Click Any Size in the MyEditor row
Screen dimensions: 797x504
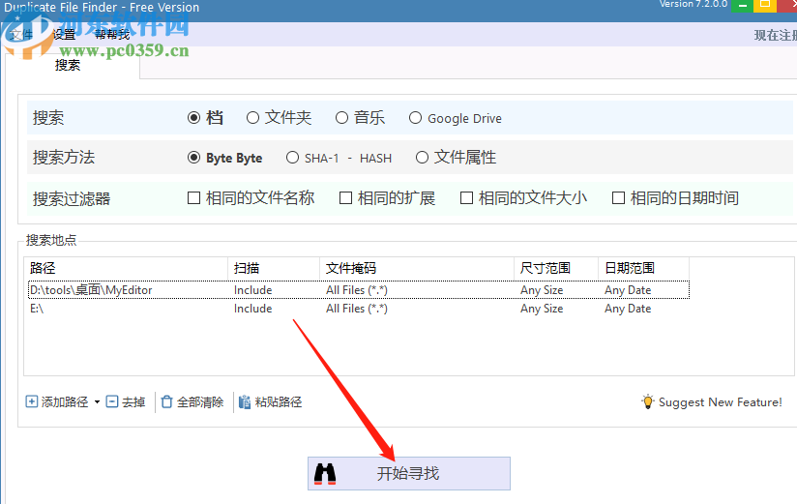pos(542,290)
